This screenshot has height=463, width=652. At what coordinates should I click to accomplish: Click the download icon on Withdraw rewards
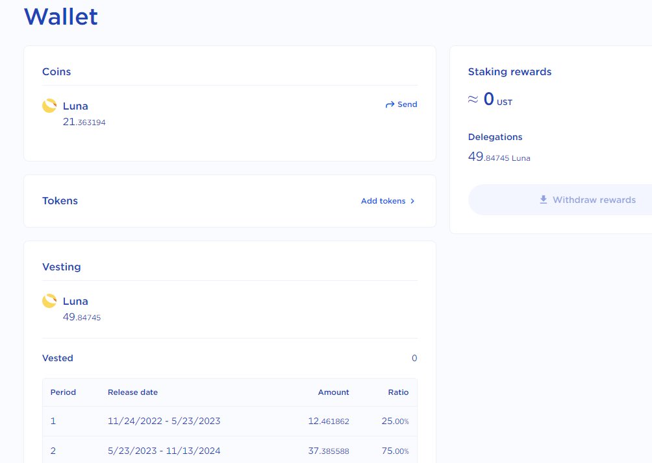click(x=544, y=200)
